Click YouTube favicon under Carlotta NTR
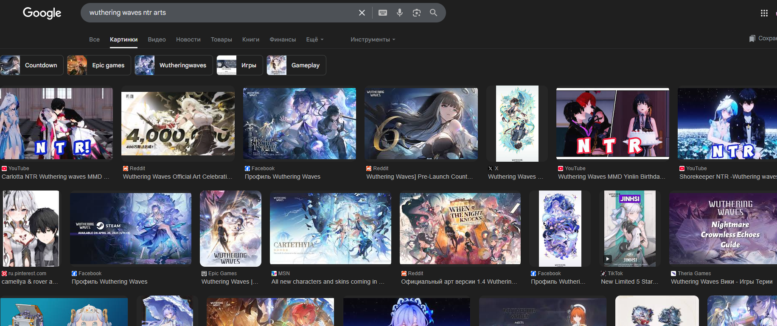This screenshot has width=777, height=326. pos(4,169)
